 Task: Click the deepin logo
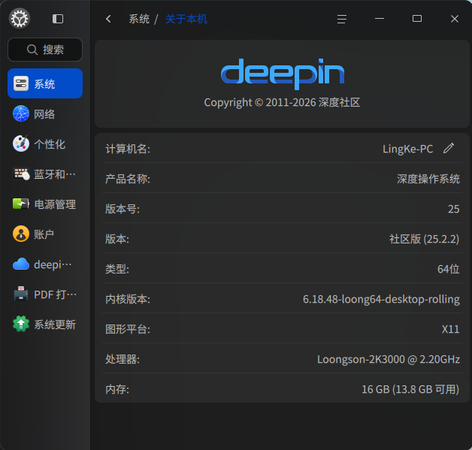tap(283, 74)
